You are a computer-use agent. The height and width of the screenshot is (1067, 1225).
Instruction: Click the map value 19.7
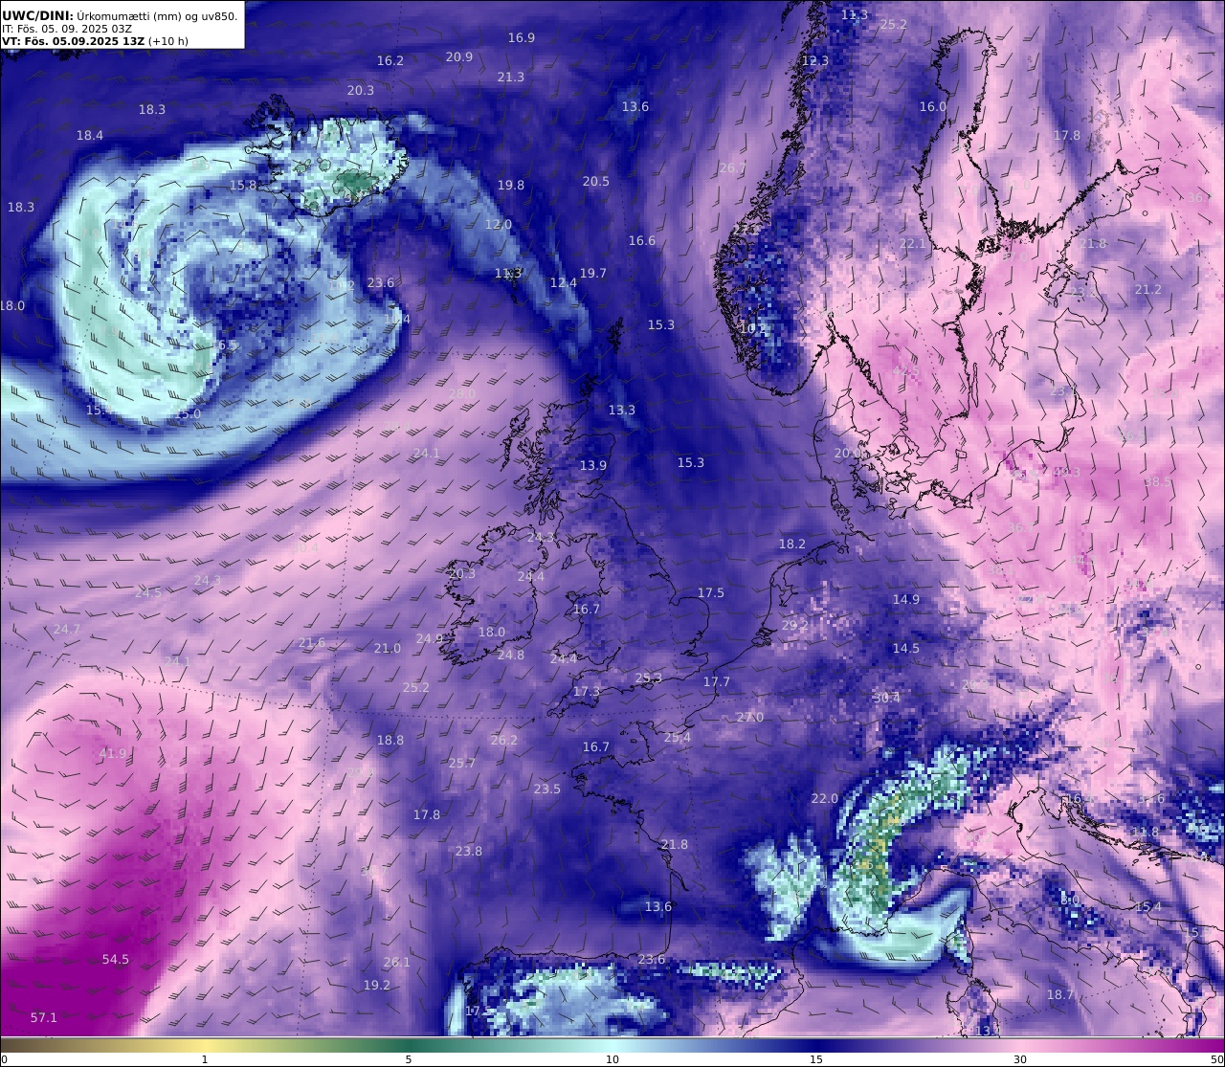(x=593, y=274)
